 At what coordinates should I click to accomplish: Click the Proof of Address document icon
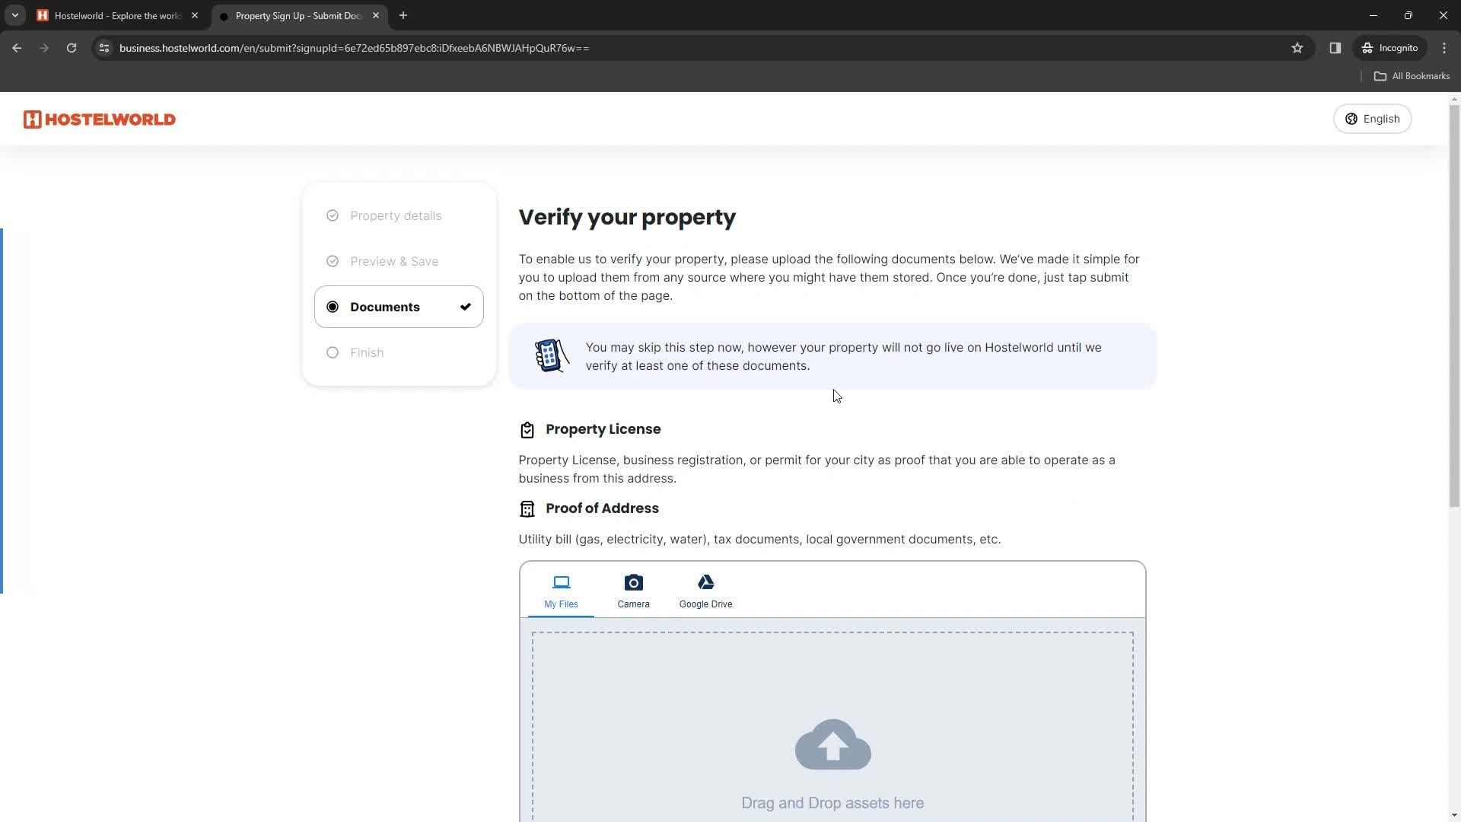coord(527,508)
